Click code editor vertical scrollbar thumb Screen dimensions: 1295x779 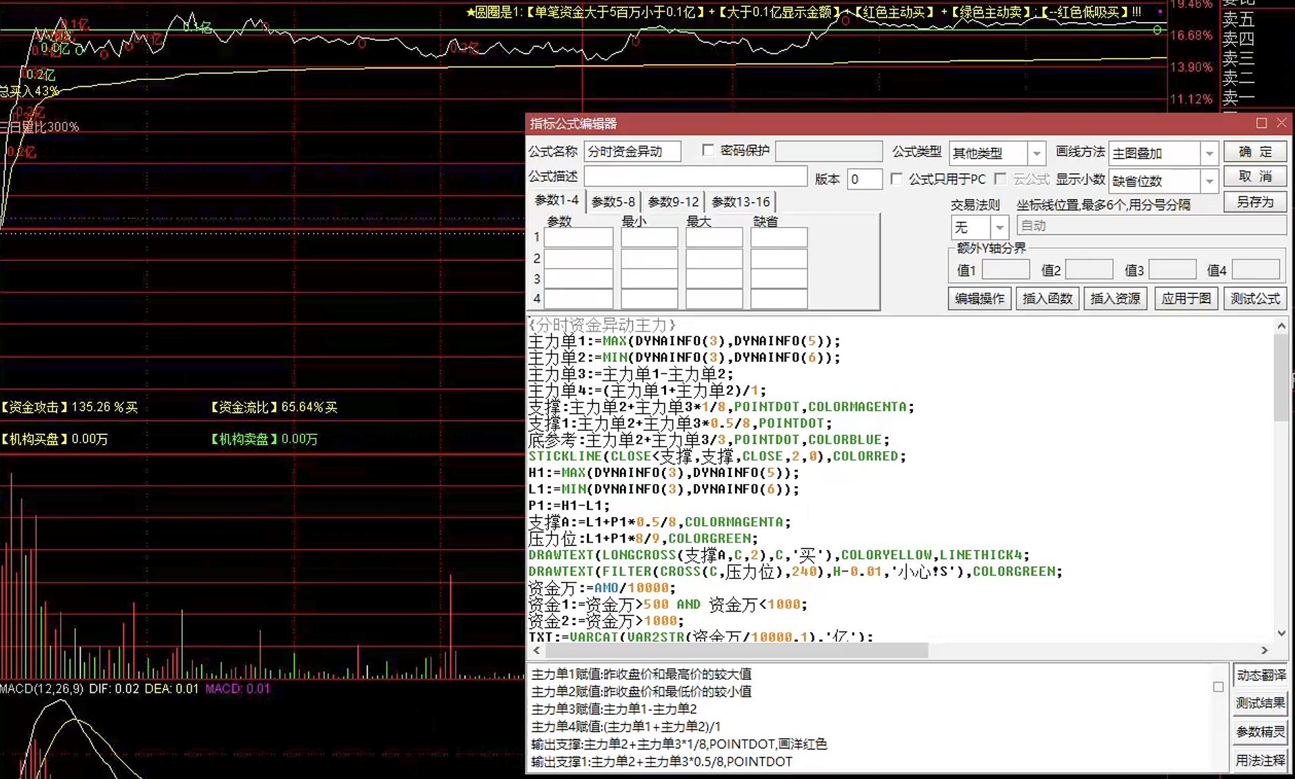(x=1281, y=378)
